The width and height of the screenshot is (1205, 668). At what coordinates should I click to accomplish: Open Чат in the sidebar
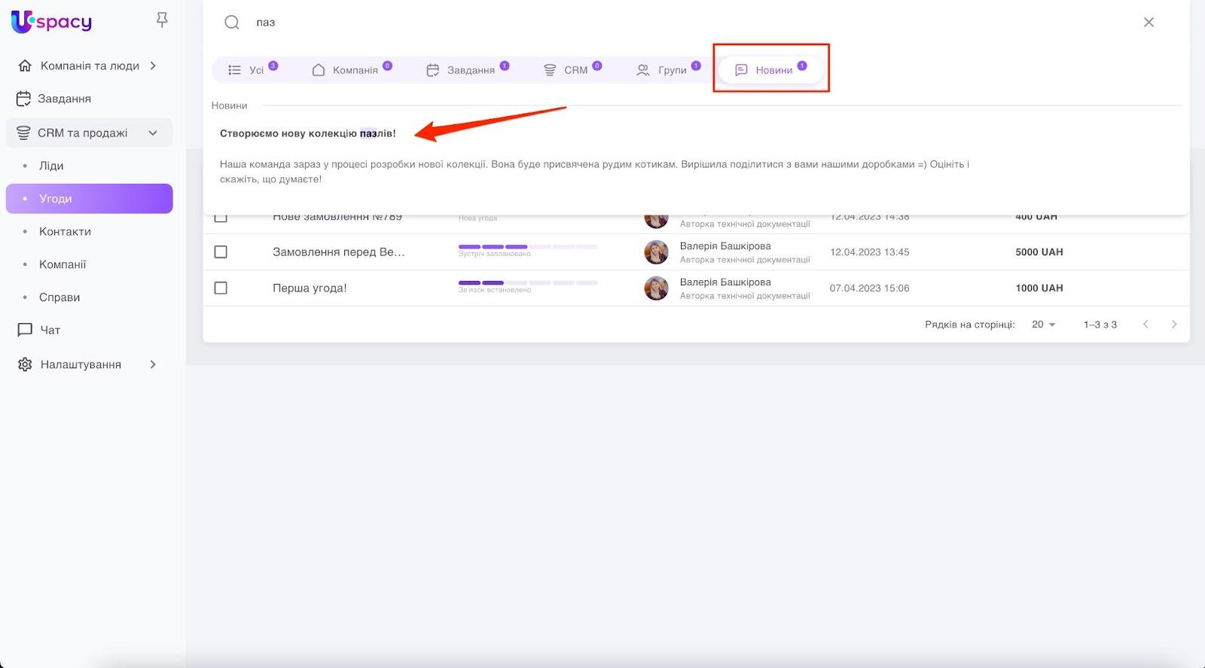(90, 330)
